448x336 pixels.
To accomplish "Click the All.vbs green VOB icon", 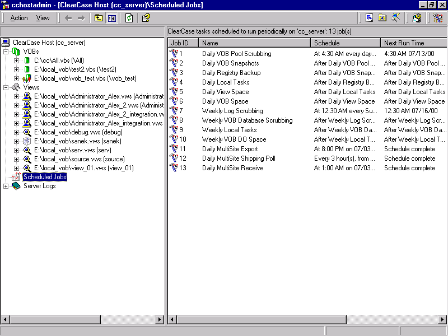I will click(x=27, y=60).
